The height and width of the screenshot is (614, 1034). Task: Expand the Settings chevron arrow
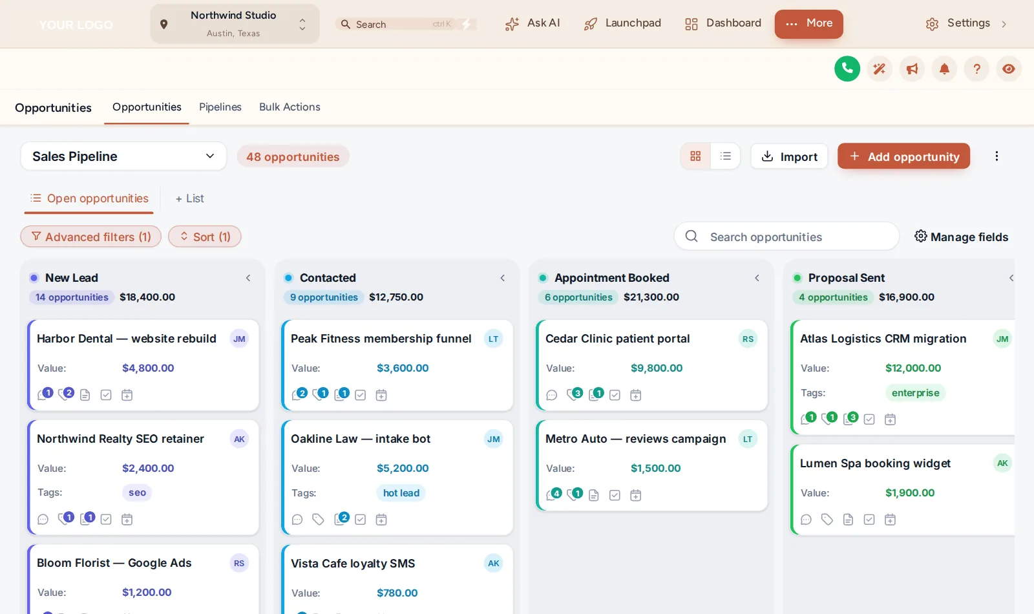point(1004,24)
